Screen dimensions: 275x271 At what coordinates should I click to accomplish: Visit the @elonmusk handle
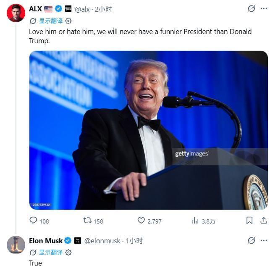click(x=102, y=241)
